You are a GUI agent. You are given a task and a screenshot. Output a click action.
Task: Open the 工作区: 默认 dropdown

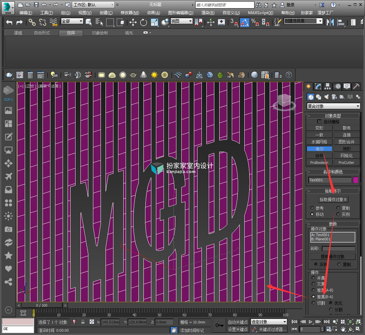point(93,5)
